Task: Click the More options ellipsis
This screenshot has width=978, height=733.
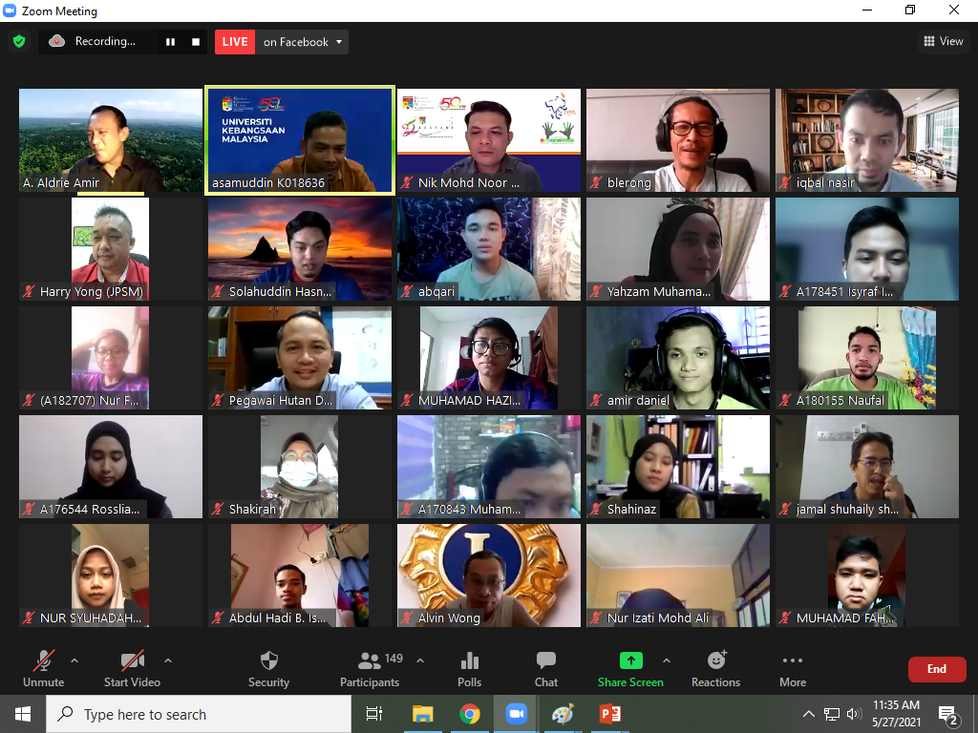Action: click(792, 661)
